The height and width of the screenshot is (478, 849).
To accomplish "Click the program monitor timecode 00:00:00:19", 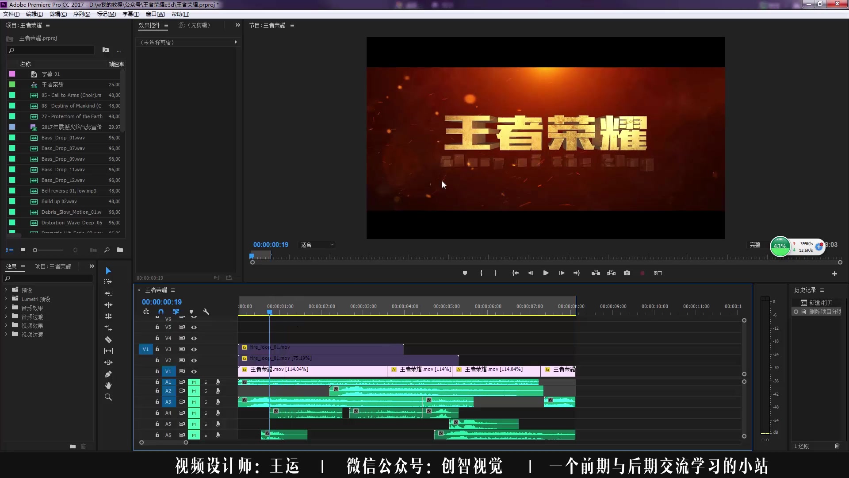I will [271, 245].
